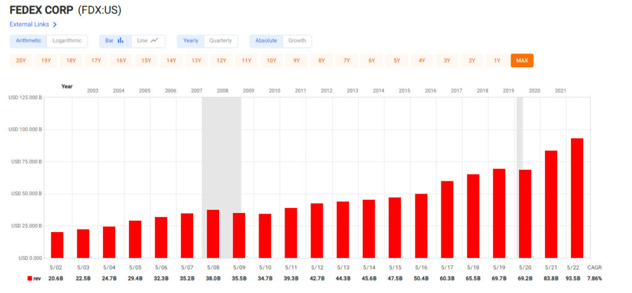Click the 5/08 revenue bar
This screenshot has width=632, height=293.
[213, 233]
